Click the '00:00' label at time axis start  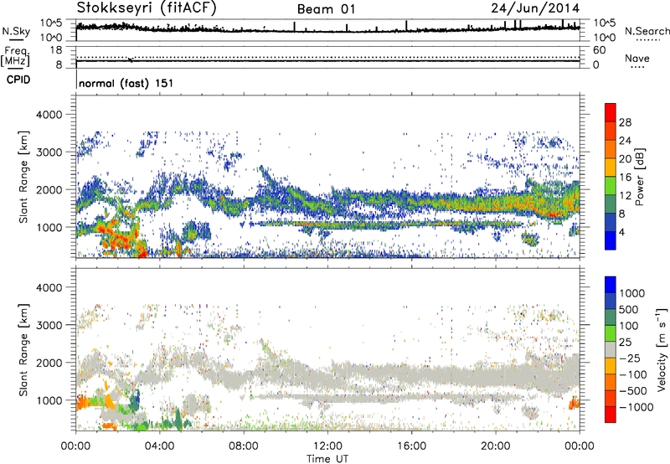(75, 446)
